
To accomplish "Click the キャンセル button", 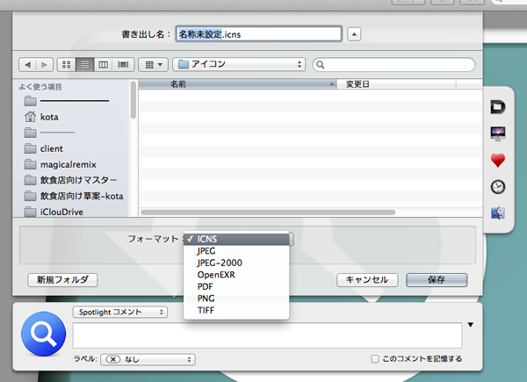I will 367,279.
